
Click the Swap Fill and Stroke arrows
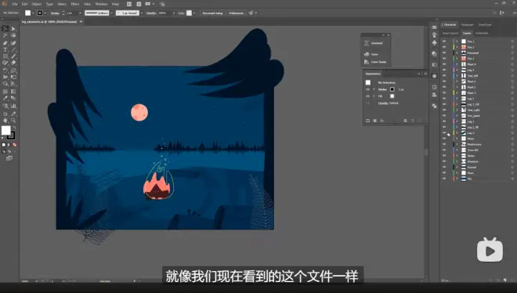[15, 127]
